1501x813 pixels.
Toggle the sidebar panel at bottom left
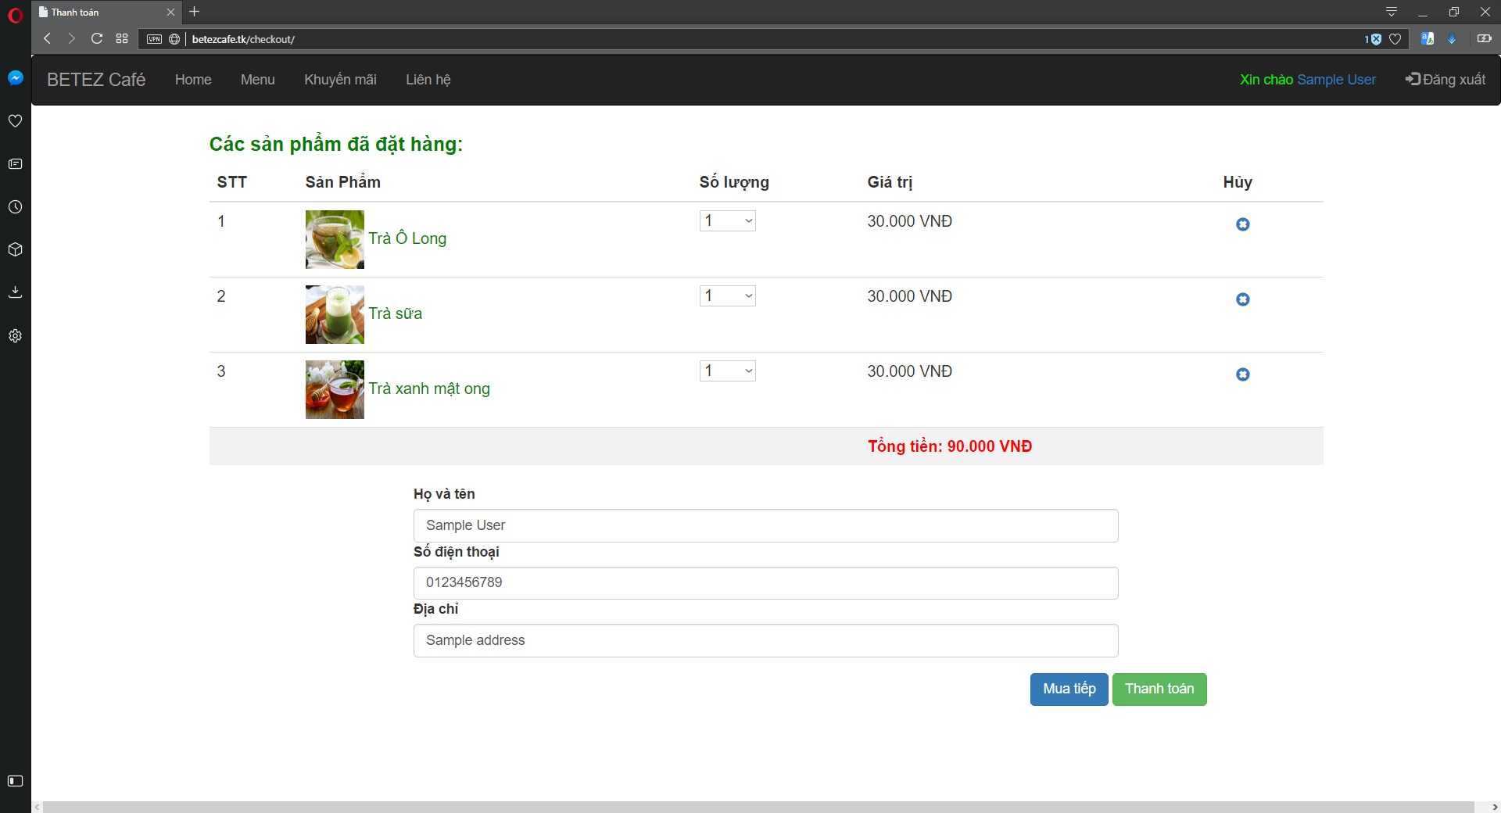[15, 781]
